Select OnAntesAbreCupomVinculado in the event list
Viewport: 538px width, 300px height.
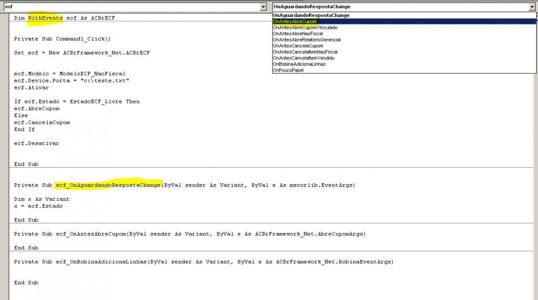(404, 27)
